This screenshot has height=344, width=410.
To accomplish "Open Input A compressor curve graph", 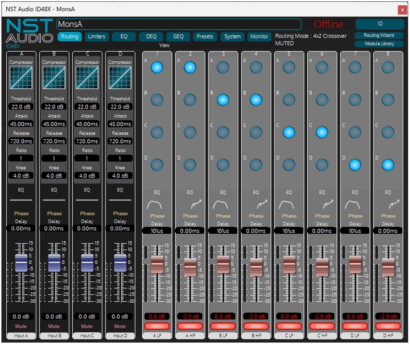I will coord(21,77).
